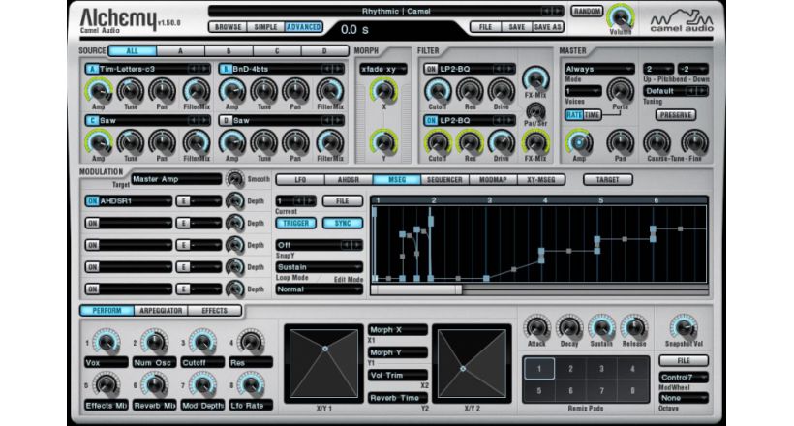Click AHDSR1 row Depth knob
Image resolution: width=794 pixels, height=426 pixels.
(234, 201)
